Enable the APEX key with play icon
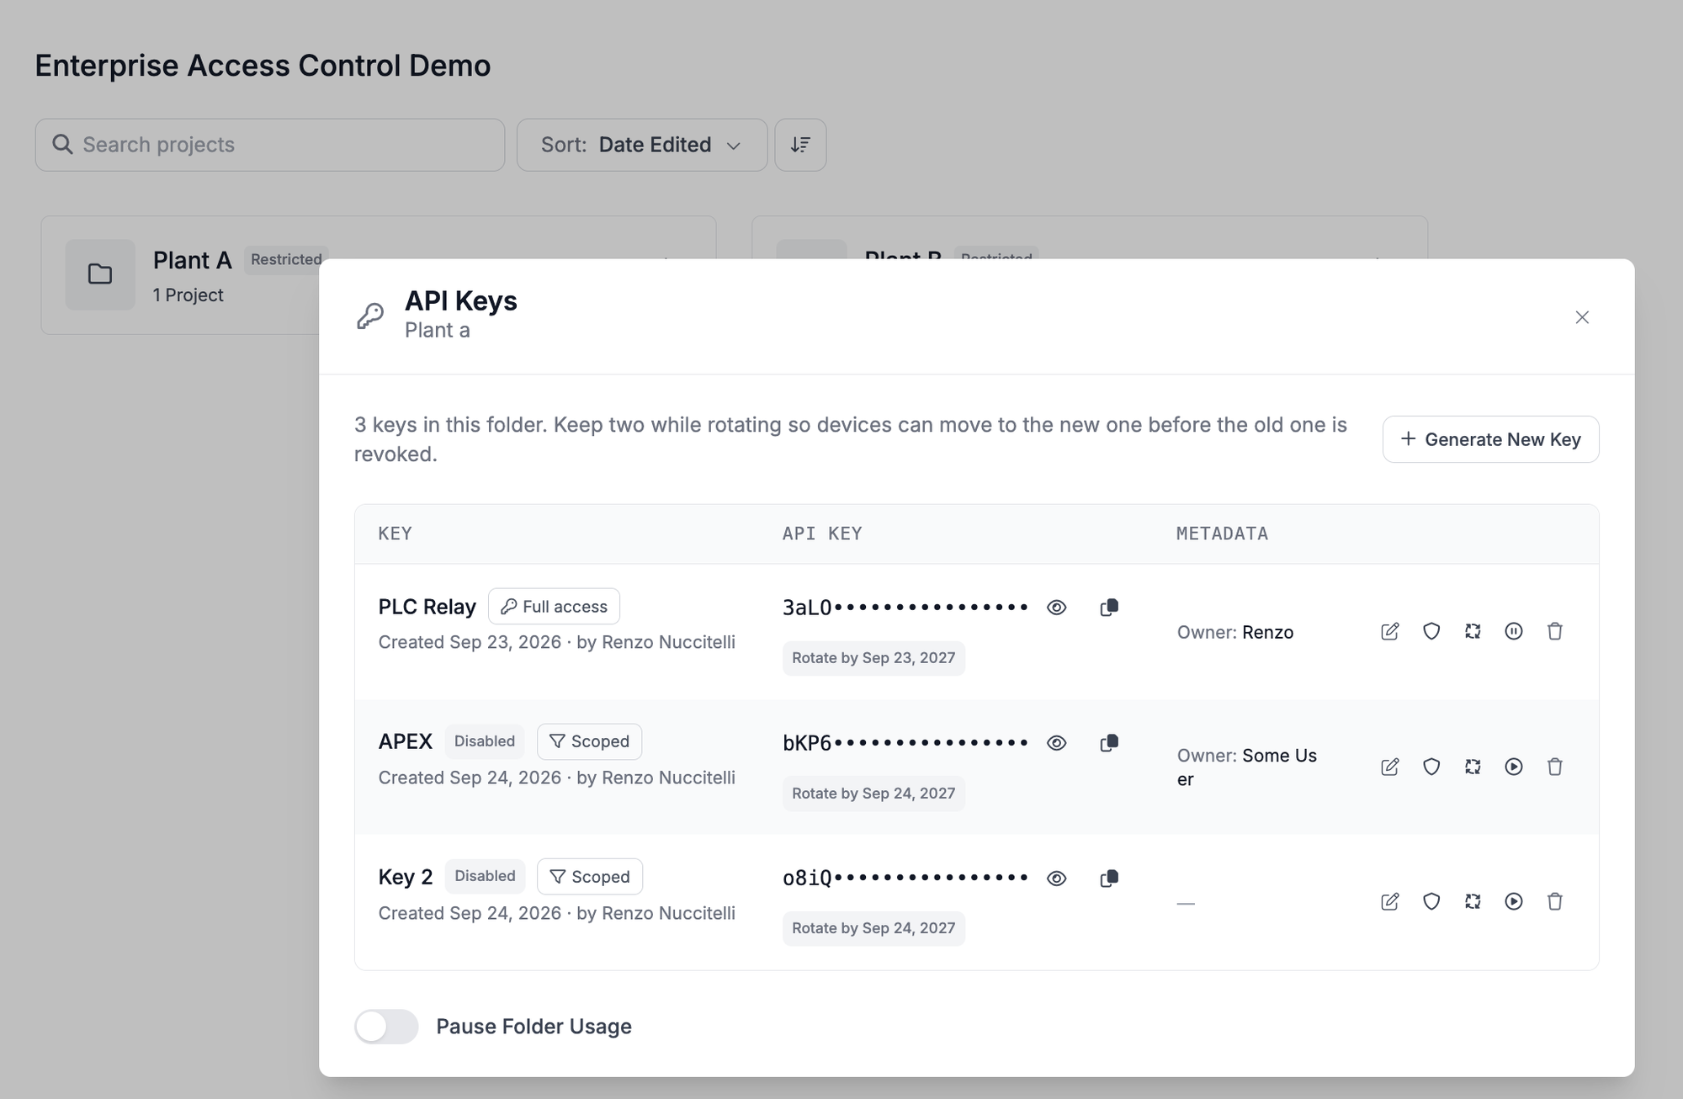The image size is (1683, 1099). point(1514,767)
